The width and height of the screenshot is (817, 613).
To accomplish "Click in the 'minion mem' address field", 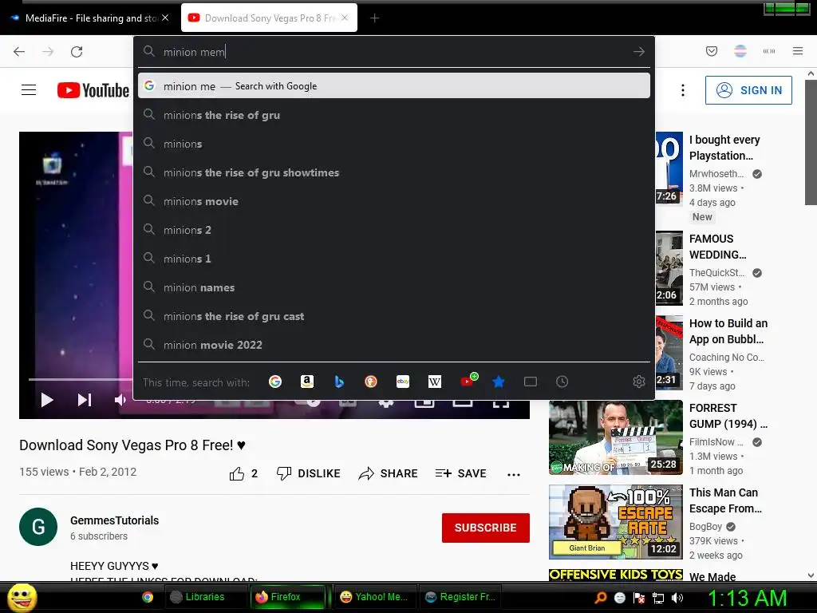I will [x=394, y=52].
